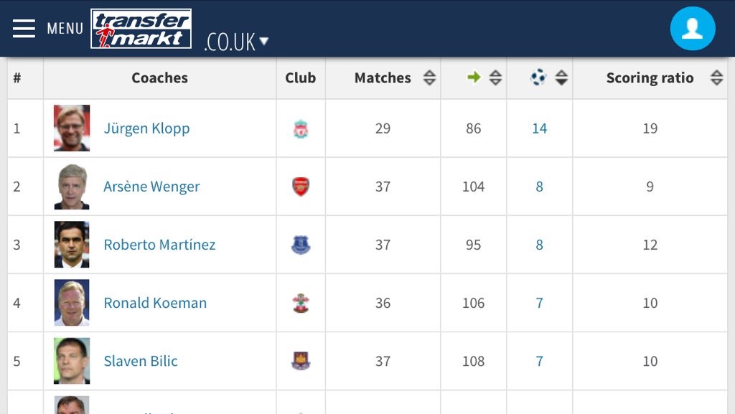Click the West Ham club crest
Viewport: 735px width, 414px height.
(x=300, y=362)
